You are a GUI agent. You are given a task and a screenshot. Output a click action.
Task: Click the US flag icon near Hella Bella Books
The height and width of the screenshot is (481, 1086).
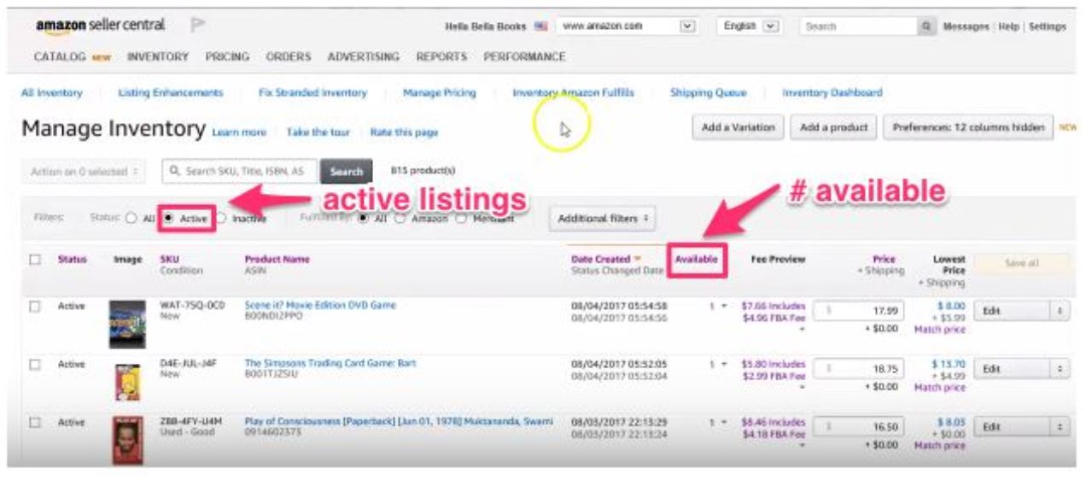point(540,27)
